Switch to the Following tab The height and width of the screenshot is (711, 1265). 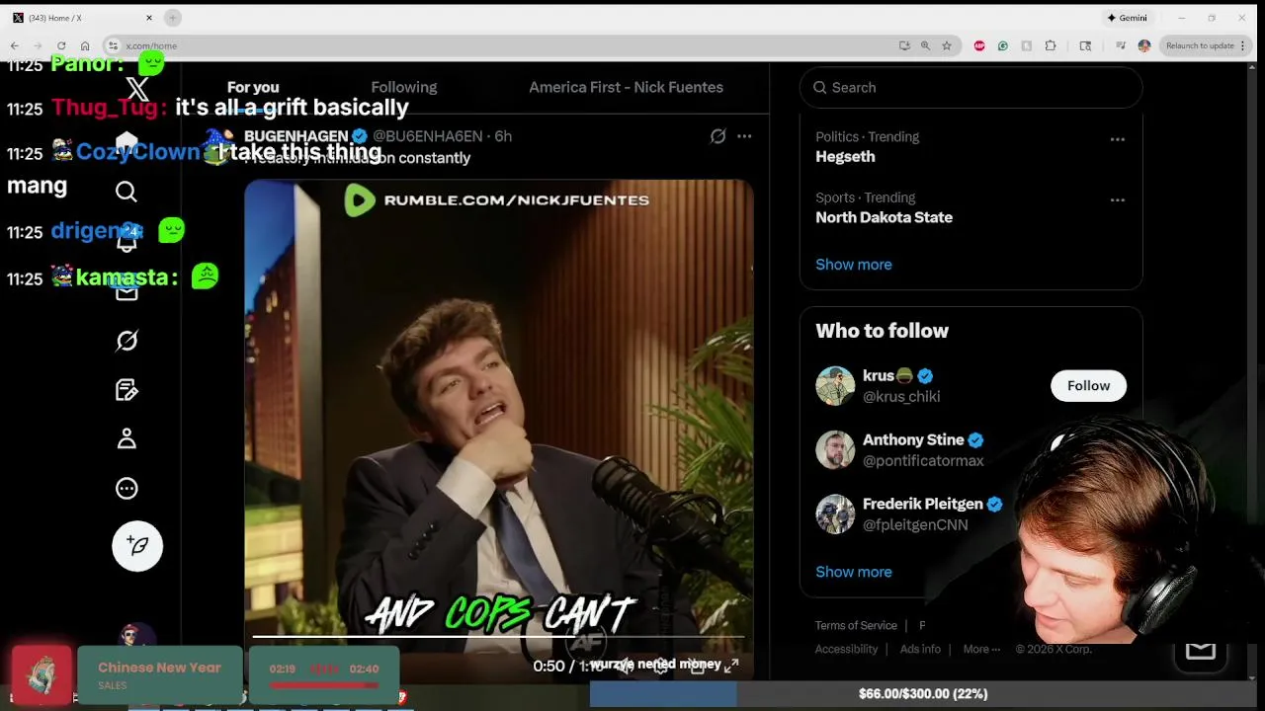pos(404,87)
